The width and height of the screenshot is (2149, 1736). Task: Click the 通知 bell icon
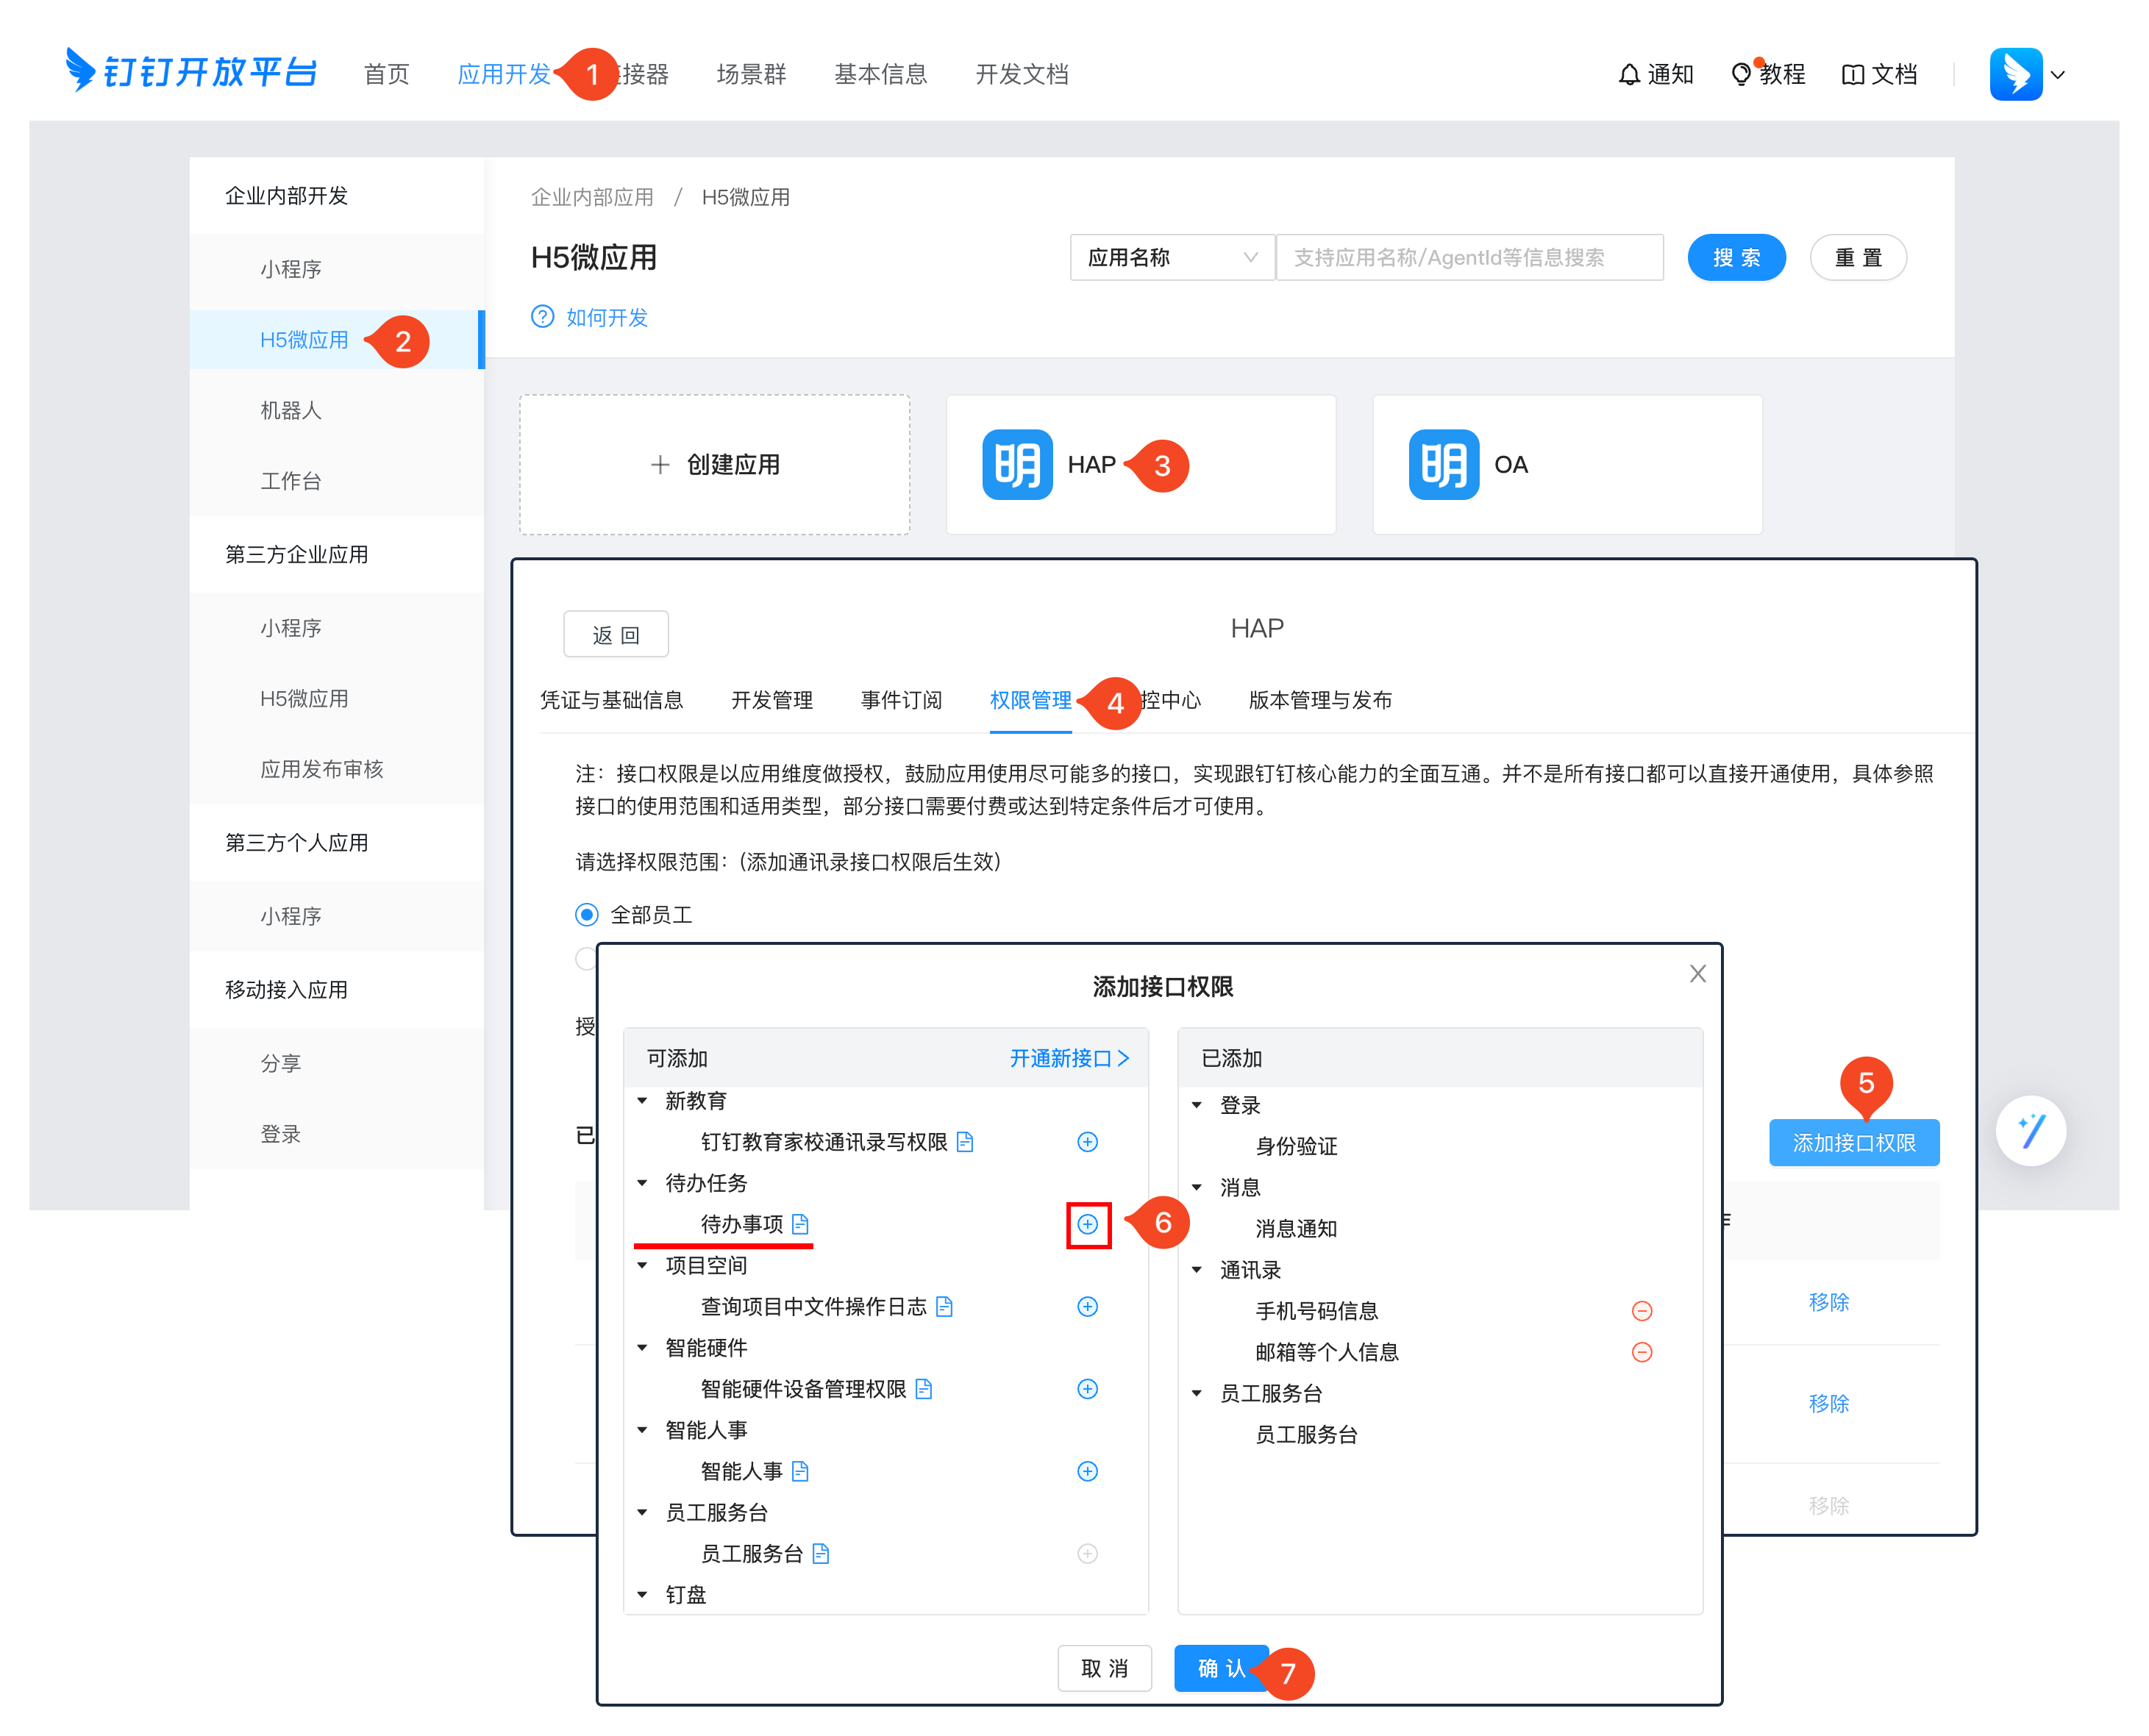(1629, 75)
